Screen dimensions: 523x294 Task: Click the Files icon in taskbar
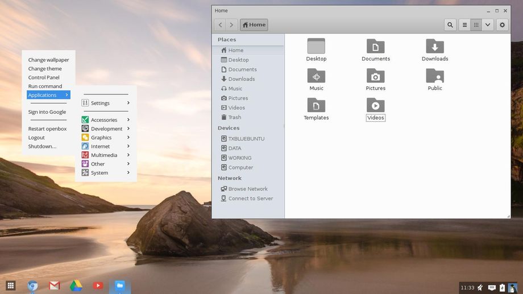click(120, 285)
